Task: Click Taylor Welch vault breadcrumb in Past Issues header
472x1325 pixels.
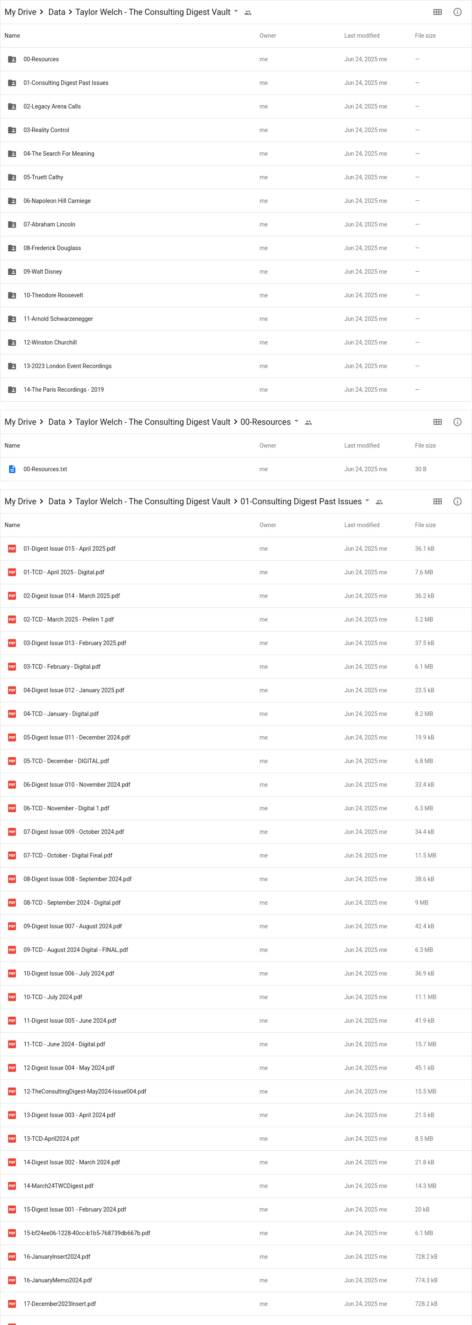Action: tap(153, 501)
